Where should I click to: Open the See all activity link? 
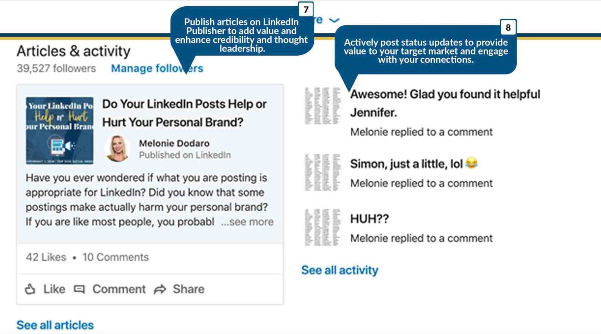340,270
